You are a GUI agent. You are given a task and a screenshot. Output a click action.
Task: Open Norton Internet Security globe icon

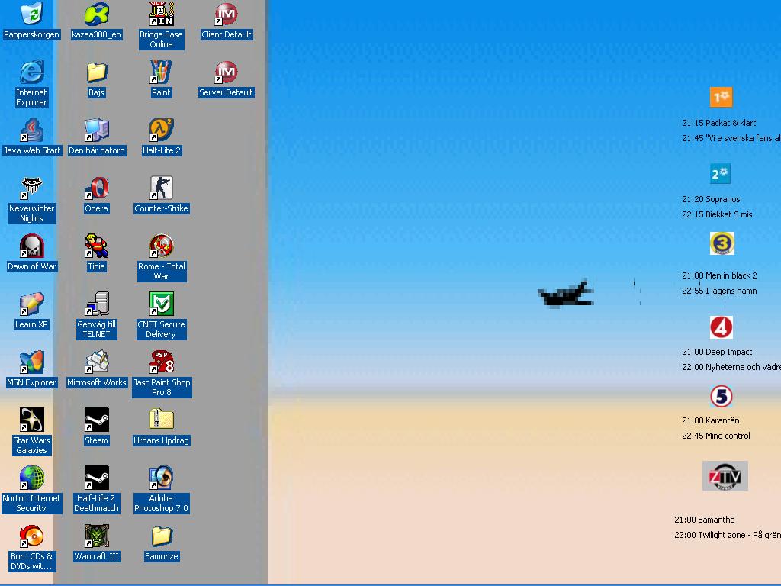32,478
